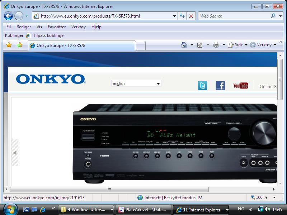Open the Verktøy menu in menu bar
287x215 pixels.
[79, 27]
